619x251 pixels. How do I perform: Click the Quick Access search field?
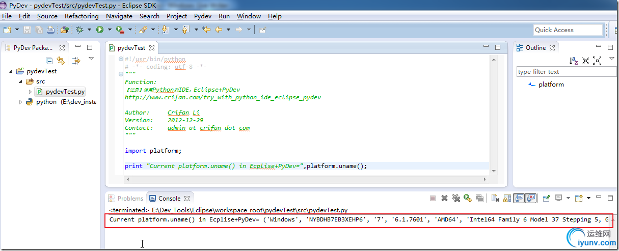(x=568, y=30)
